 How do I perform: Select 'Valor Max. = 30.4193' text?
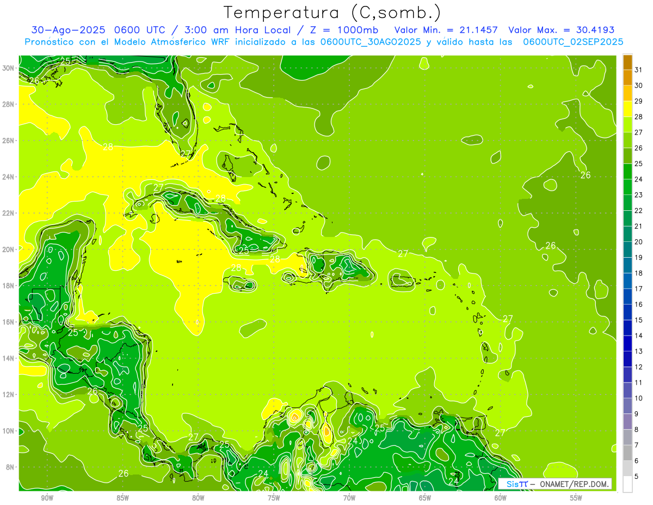(x=561, y=30)
